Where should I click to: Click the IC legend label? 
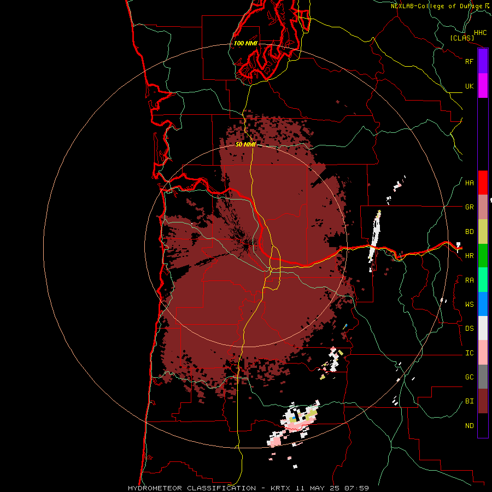pos(470,353)
